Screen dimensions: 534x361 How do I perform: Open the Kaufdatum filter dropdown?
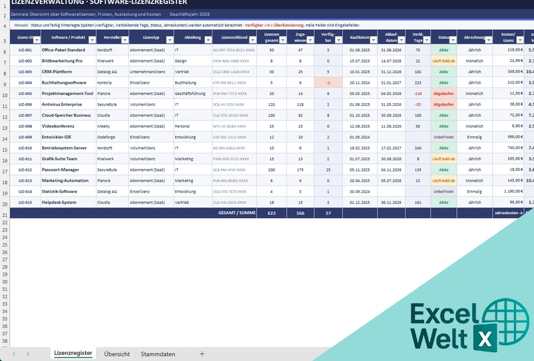[374, 40]
